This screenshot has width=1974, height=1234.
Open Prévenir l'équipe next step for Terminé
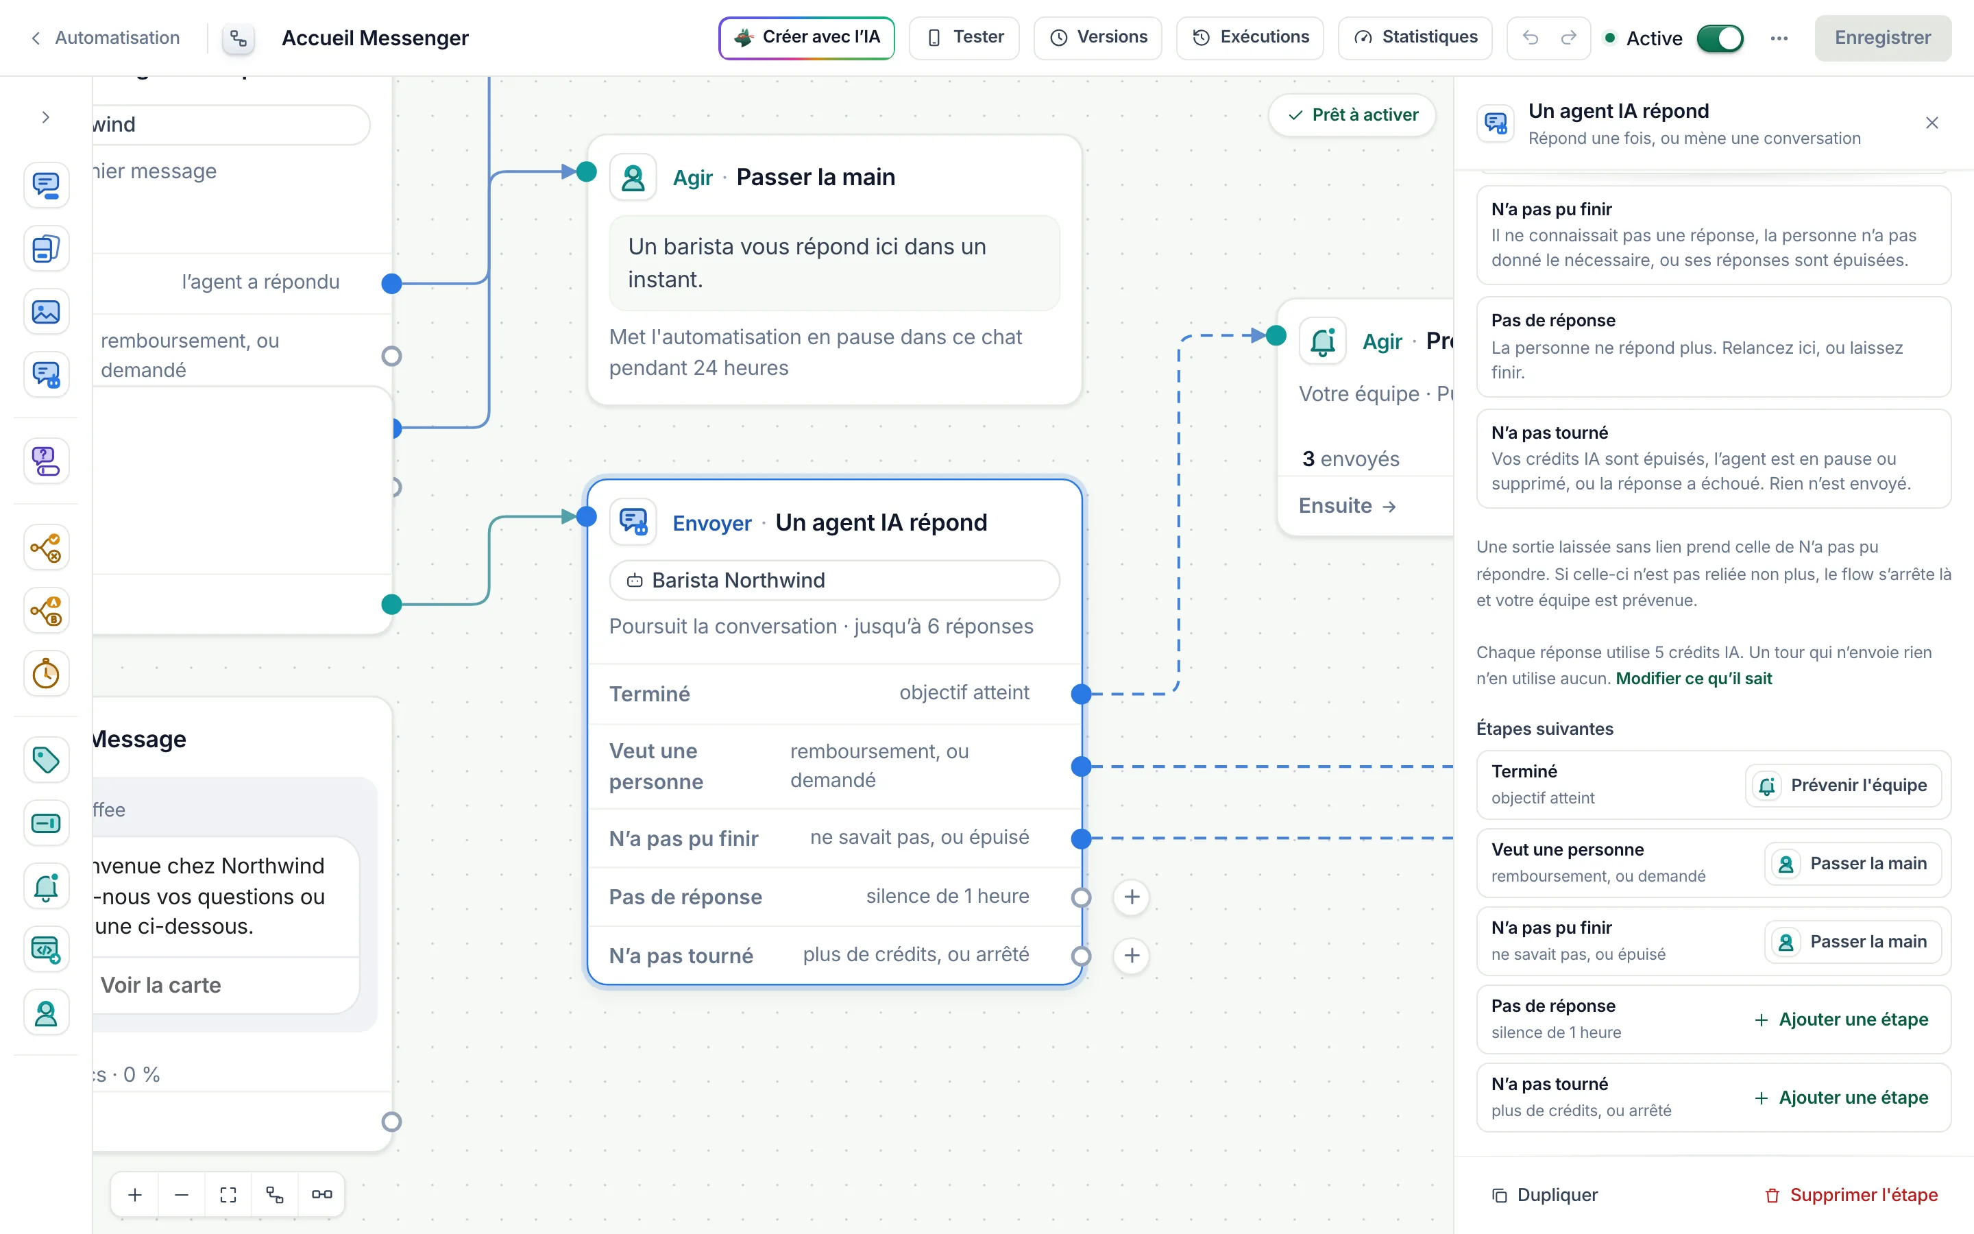[x=1842, y=785]
